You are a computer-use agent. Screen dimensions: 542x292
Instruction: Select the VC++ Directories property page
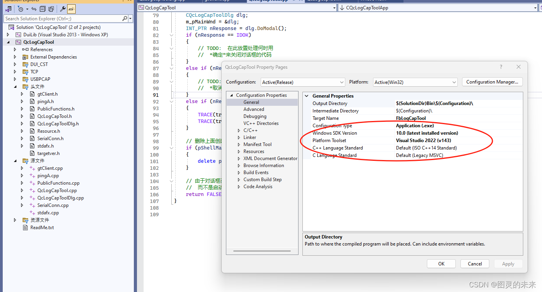pyautogui.click(x=262, y=123)
